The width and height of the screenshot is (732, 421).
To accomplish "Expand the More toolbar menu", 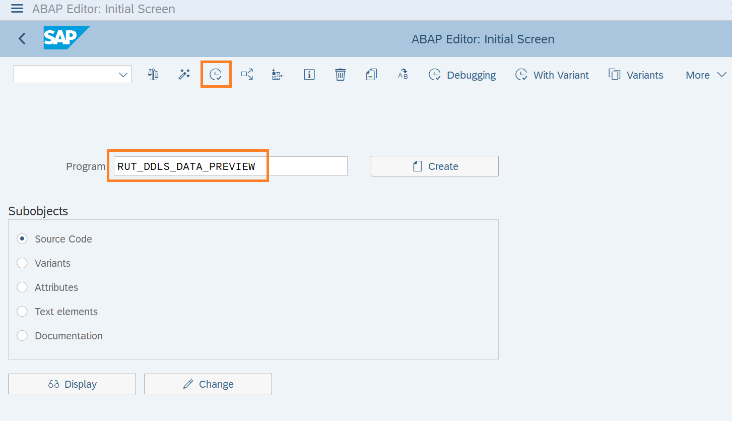I will click(x=705, y=75).
